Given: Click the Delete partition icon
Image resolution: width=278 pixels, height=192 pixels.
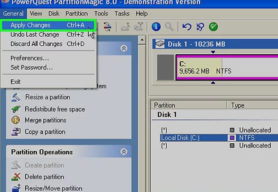Looking at the screenshot, I should (x=16, y=177).
